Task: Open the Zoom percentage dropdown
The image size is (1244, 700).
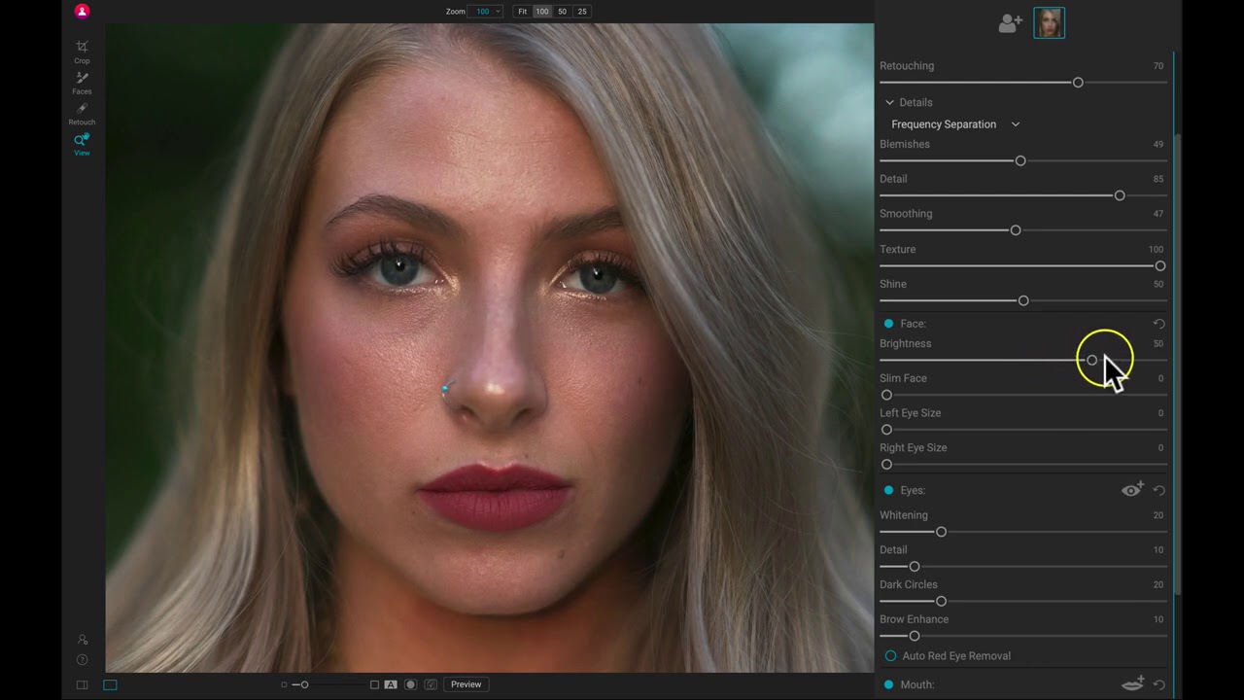Action: click(x=486, y=12)
